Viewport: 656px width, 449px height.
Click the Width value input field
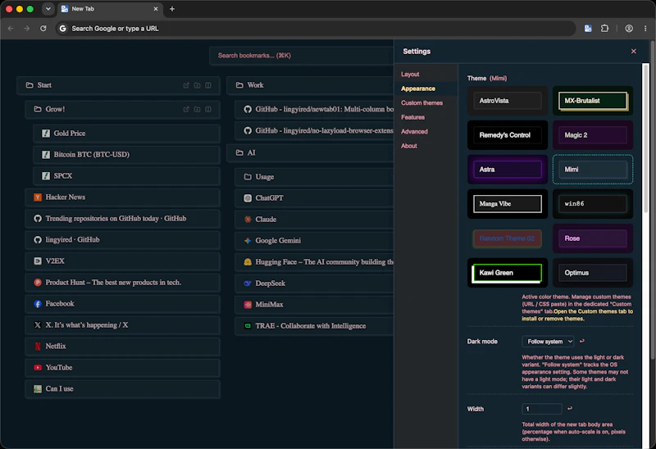click(x=542, y=409)
